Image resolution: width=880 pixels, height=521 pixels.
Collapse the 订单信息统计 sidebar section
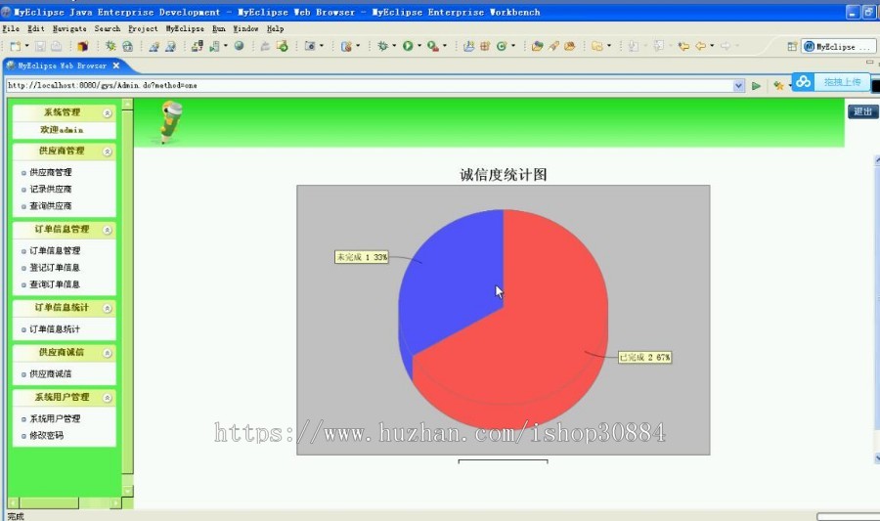pos(108,309)
